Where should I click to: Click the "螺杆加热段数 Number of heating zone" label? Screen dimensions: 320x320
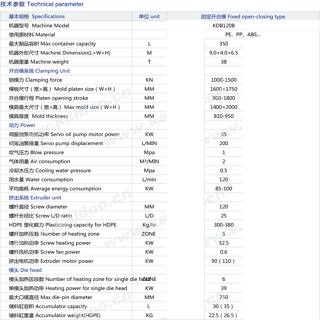click(x=54, y=234)
